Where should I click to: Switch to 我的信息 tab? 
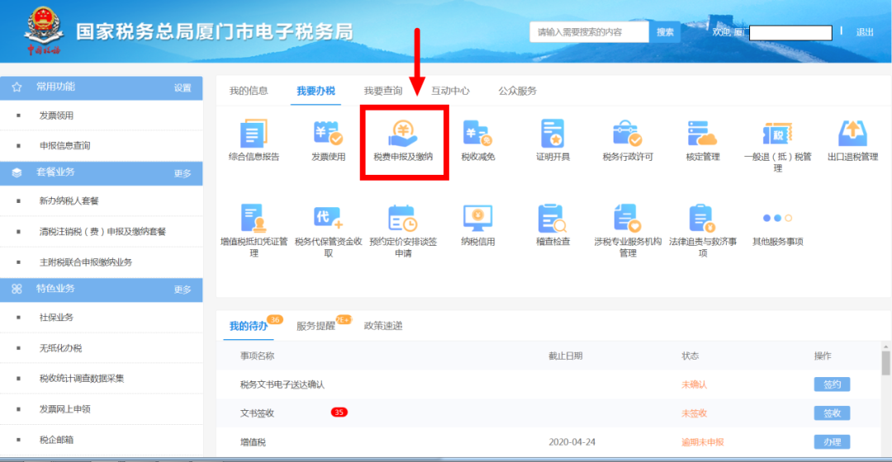[249, 91]
